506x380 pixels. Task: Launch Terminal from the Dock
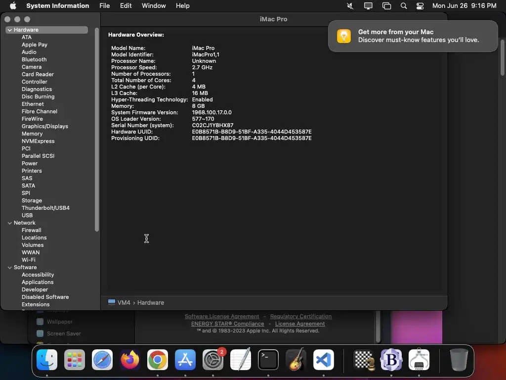tap(268, 360)
